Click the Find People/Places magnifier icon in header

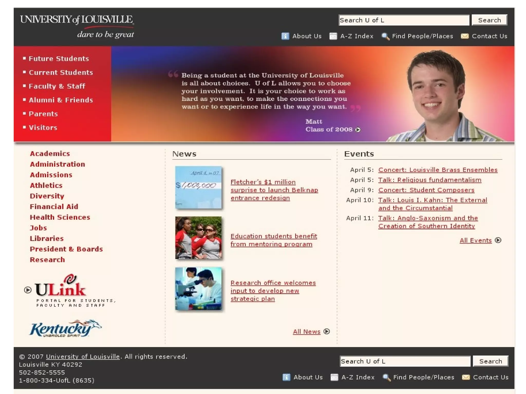point(385,36)
